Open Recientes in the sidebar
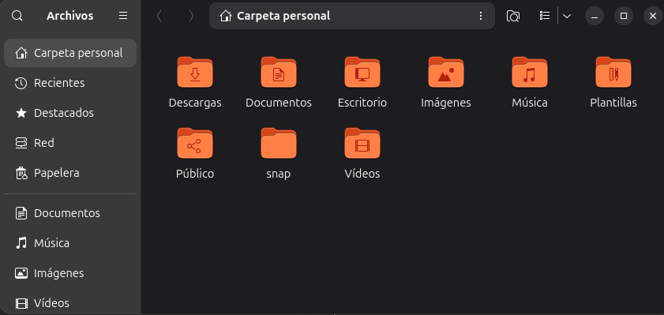Viewport: 664px width, 315px height. point(70,83)
